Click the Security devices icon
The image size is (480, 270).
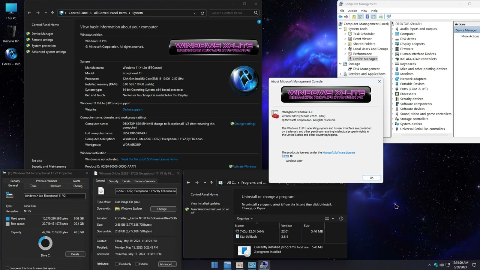397,99
